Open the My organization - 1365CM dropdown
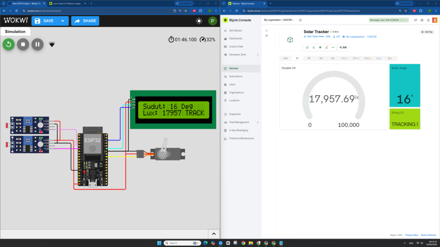The width and height of the screenshot is (440, 247). point(279,20)
